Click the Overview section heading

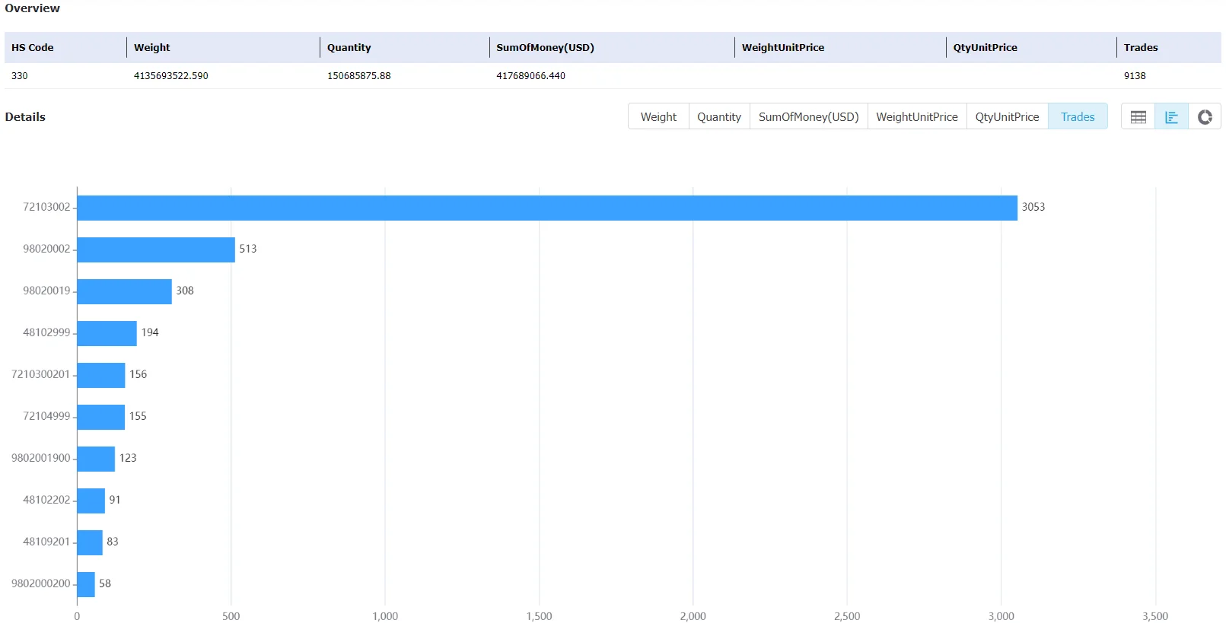pos(32,8)
